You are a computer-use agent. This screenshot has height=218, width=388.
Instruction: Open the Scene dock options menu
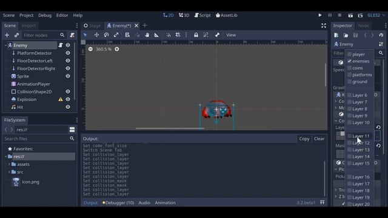coord(77,25)
